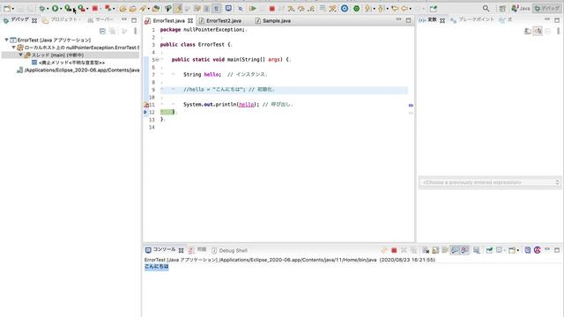Toggle Show Console on Standard Out change
Screen dimensions: 564x317
455,250
